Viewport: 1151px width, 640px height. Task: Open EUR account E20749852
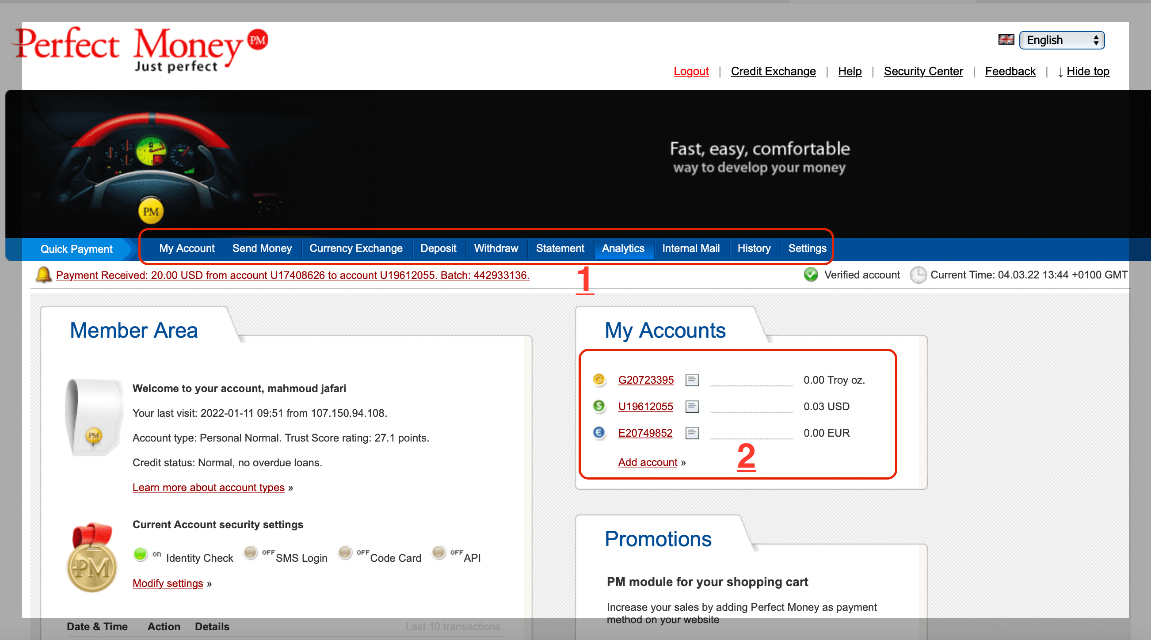645,433
